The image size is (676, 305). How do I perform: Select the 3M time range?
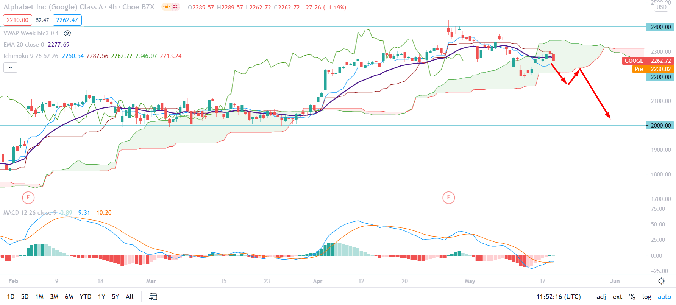(54, 297)
